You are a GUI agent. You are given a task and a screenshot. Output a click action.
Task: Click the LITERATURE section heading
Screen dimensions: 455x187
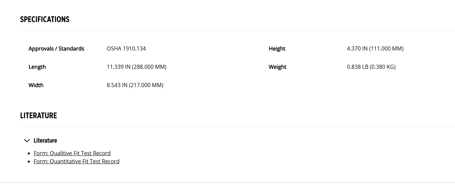pyautogui.click(x=39, y=116)
